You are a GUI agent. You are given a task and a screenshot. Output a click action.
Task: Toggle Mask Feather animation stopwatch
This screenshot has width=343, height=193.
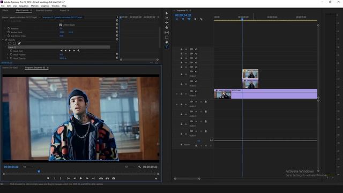tap(11, 55)
